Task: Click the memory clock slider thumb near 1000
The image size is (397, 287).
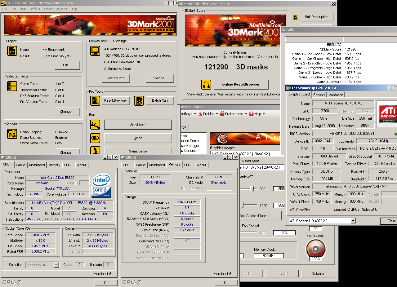Action: coord(242,205)
